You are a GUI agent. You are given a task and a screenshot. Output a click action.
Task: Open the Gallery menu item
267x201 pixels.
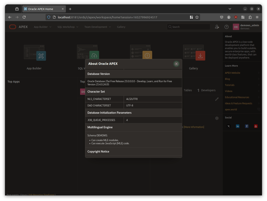121,27
